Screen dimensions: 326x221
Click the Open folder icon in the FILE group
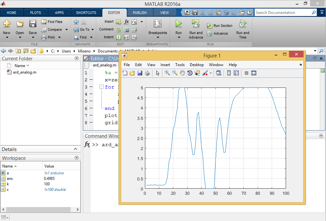click(20, 24)
